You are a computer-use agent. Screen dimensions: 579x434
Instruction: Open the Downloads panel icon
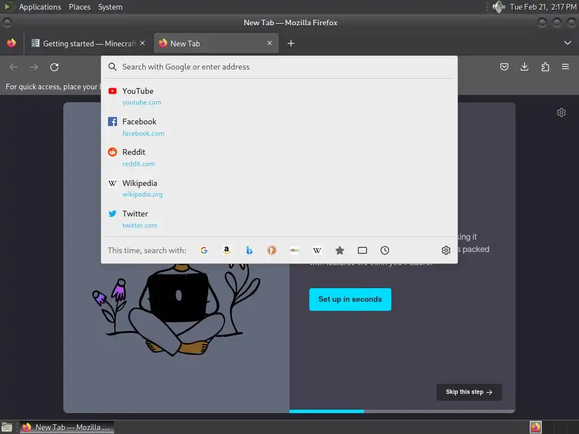point(524,67)
